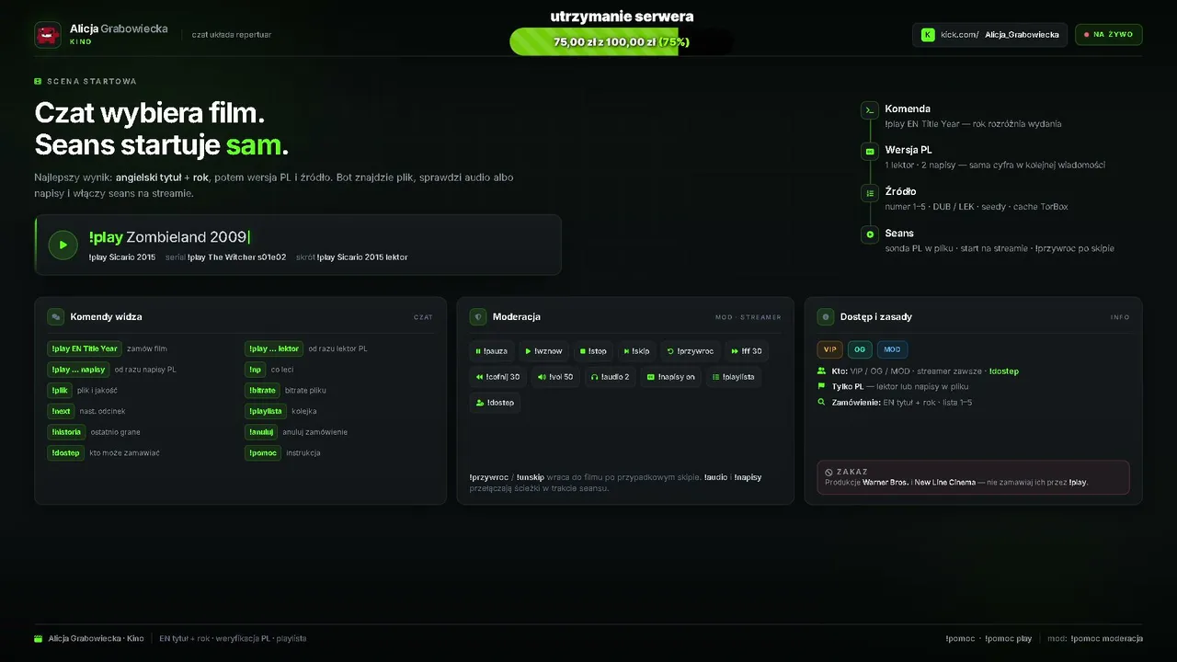1177x662 pixels.
Task: Click the Źródło list step icon
Action: click(x=870, y=193)
